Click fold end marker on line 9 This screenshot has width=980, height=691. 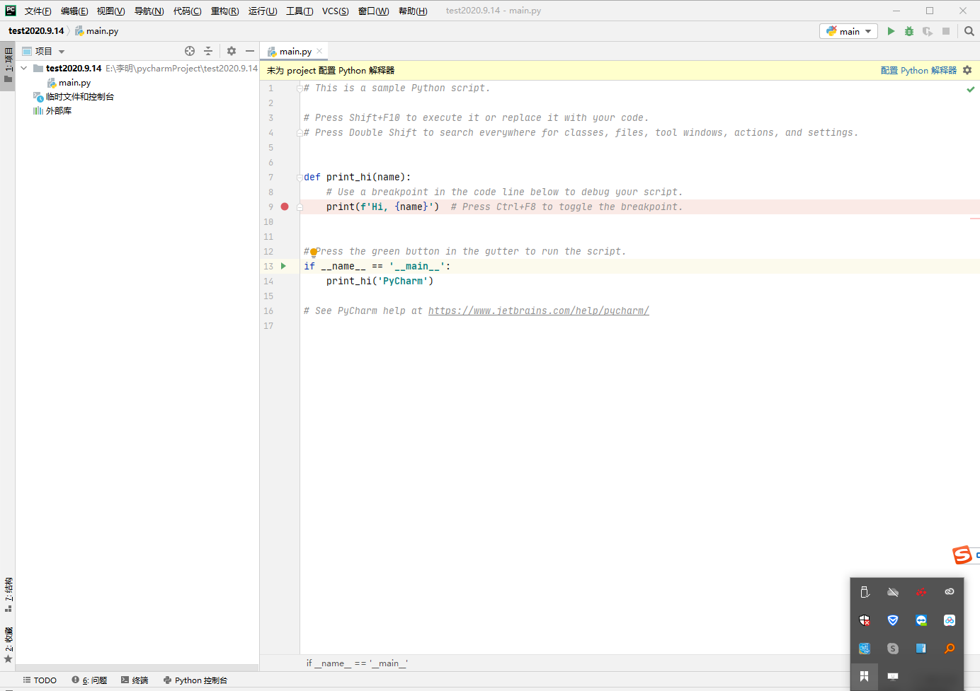click(300, 207)
